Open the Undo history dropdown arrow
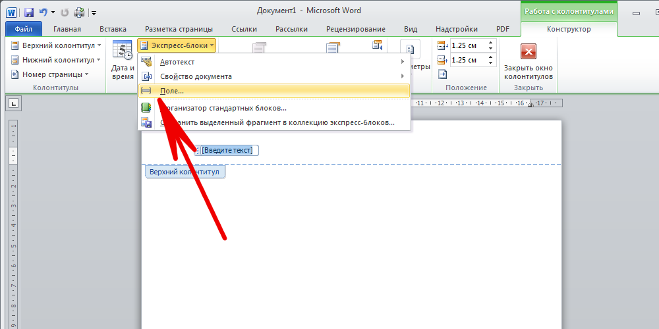This screenshot has width=659, height=329. [53, 13]
